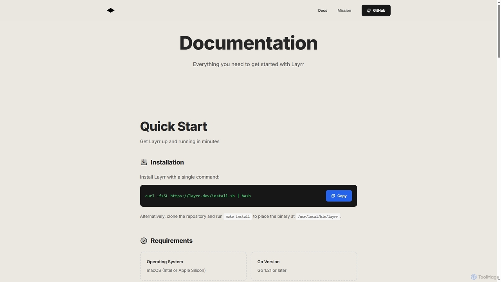
Task: Open the Docs navigation link
Action: [323, 11]
